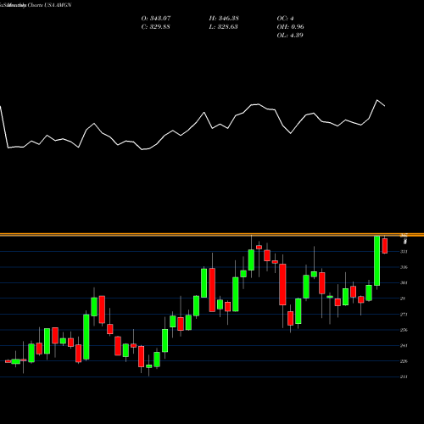Click the orange resistance line atop the candle chart

tap(212, 235)
